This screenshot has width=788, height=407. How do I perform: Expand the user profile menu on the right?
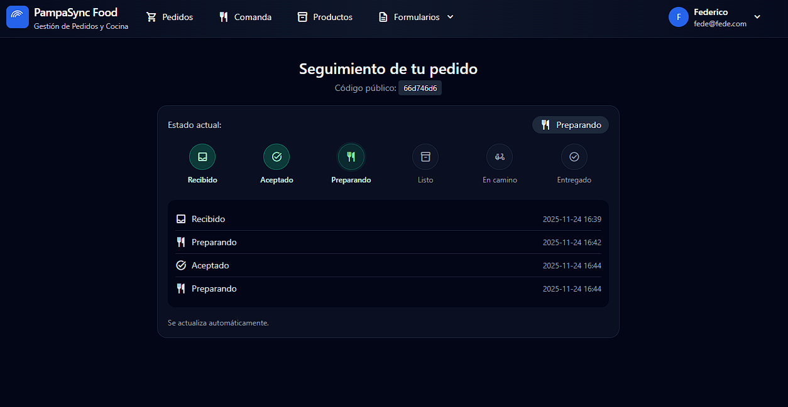coord(716,17)
